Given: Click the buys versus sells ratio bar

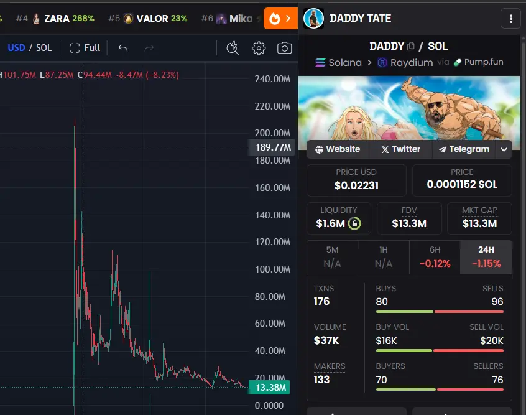Looking at the screenshot, I should pos(440,312).
